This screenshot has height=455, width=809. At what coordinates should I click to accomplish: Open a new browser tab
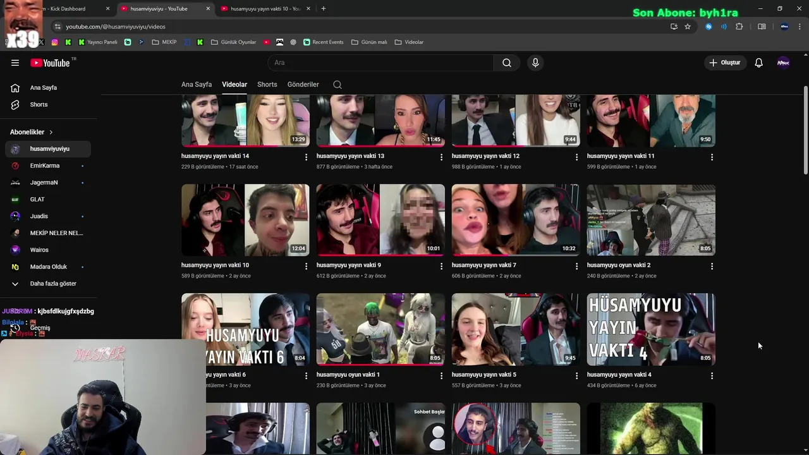[x=323, y=9]
